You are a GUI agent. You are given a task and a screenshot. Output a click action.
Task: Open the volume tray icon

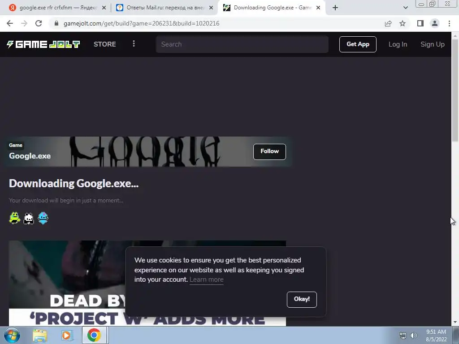coord(413,335)
